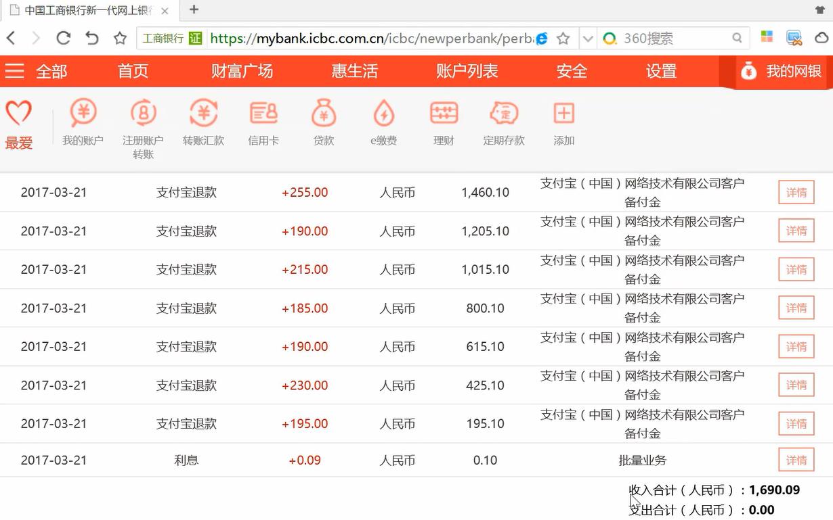833x520 pixels.
Task: Open 安全 menu
Action: coord(572,71)
